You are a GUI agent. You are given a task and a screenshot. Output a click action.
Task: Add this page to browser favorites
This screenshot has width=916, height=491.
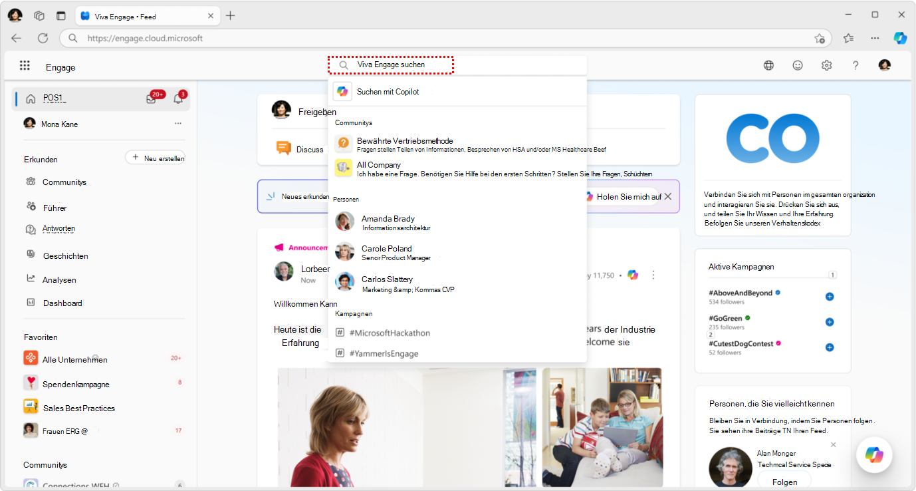(820, 39)
